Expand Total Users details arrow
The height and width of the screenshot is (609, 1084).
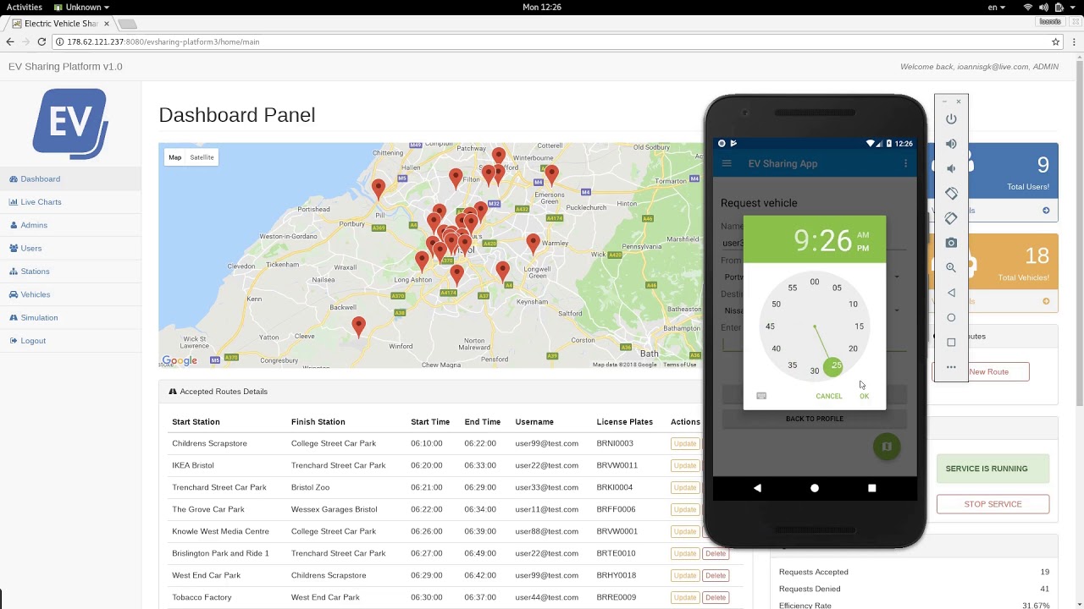point(1046,211)
